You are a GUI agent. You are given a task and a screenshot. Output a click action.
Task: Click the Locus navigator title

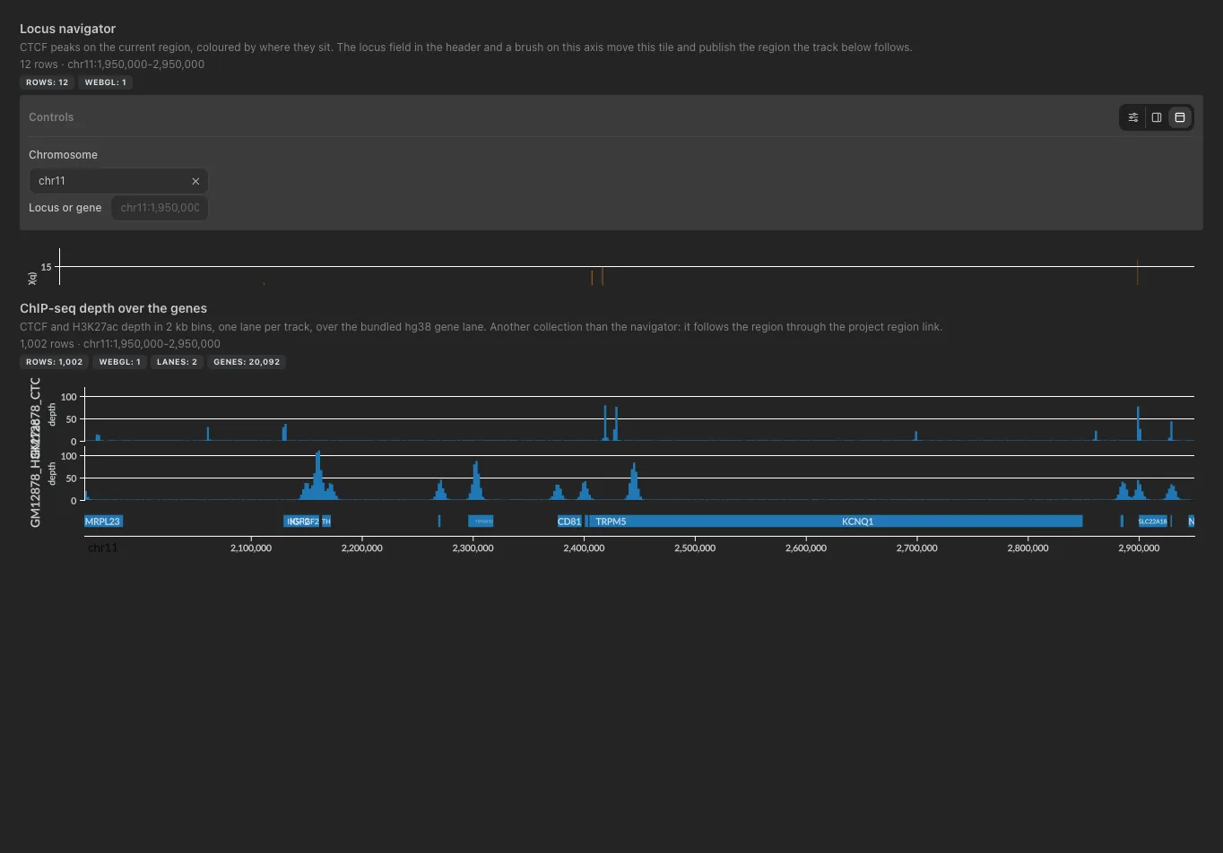[x=67, y=29]
